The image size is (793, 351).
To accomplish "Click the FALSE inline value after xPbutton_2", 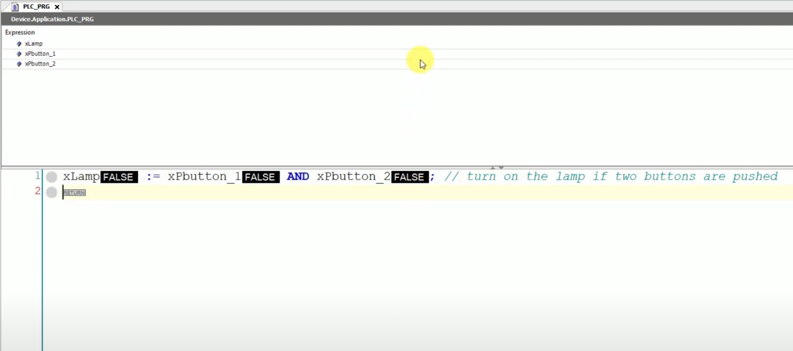I will (409, 177).
